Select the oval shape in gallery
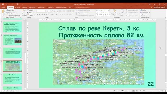Screen dimensions: 167x94 tap(105, 10)
